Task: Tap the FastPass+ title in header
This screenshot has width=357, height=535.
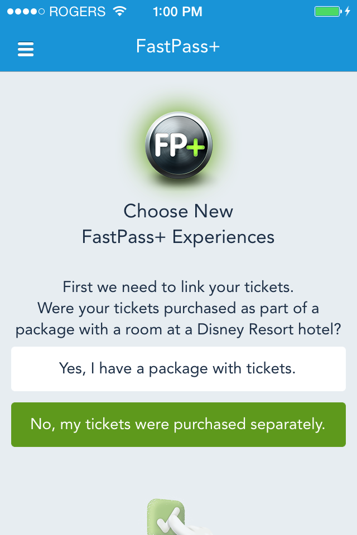Action: pos(178,46)
